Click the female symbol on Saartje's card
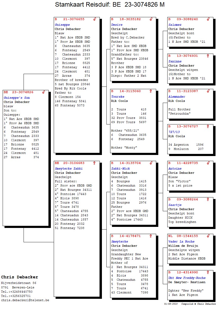The height and width of the screenshot is (311, 216). [208, 200]
